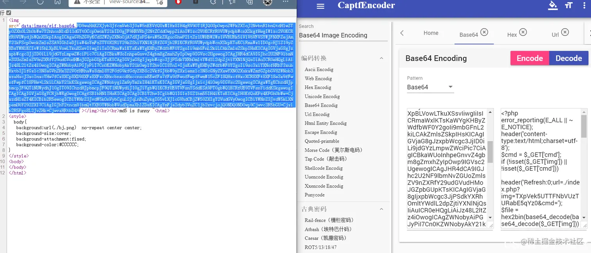Viewport: 591px width, 253px height.
Task: Click the tab bar left arrow
Action: click(x=402, y=33)
